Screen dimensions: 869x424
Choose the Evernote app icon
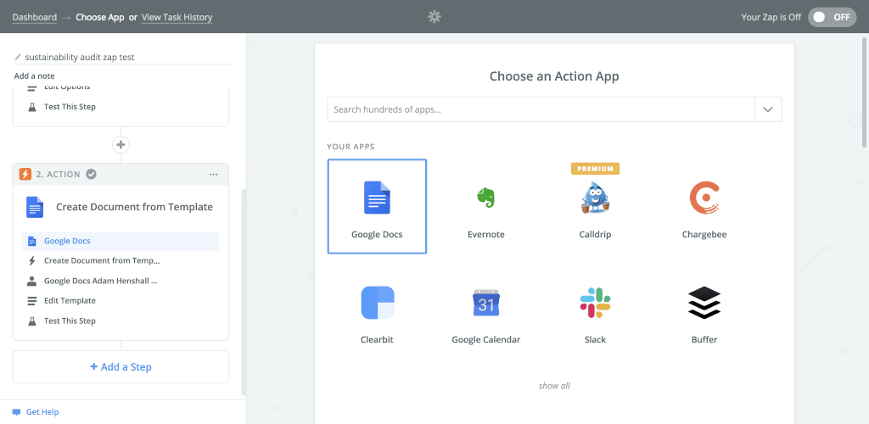point(486,198)
